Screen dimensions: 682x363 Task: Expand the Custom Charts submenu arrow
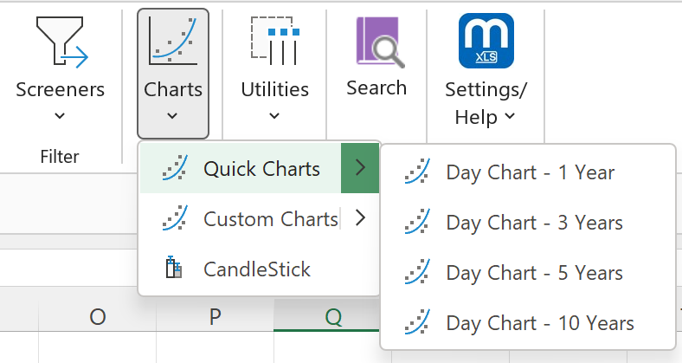(x=360, y=217)
